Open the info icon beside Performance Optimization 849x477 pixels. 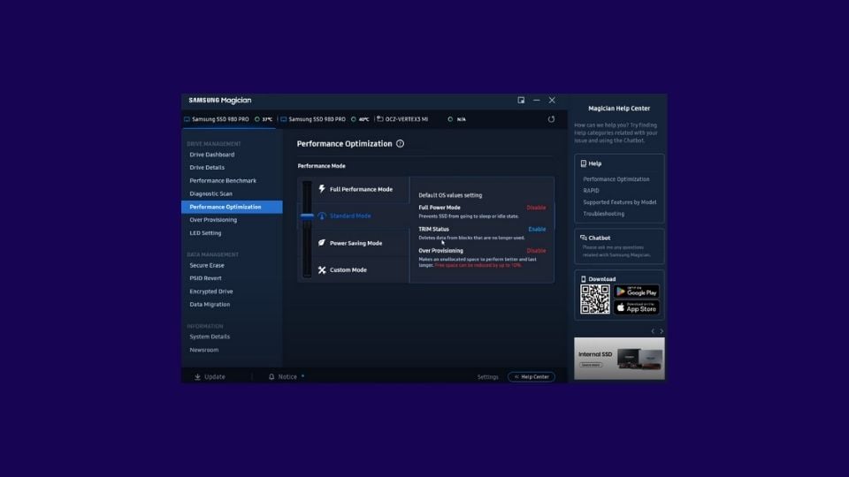(x=400, y=143)
